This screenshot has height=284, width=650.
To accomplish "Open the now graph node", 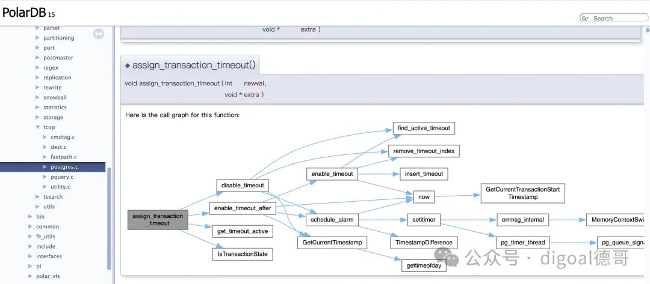I will coord(424,197).
